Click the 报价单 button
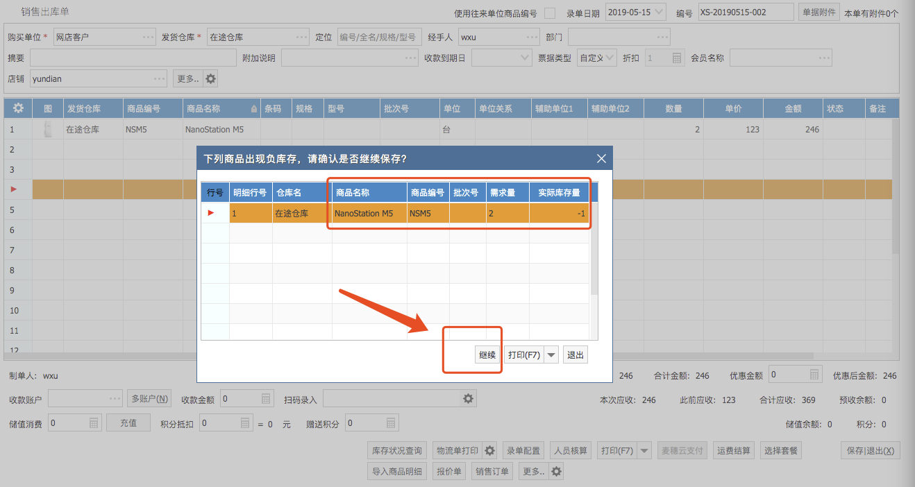The height and width of the screenshot is (487, 915). pos(448,472)
